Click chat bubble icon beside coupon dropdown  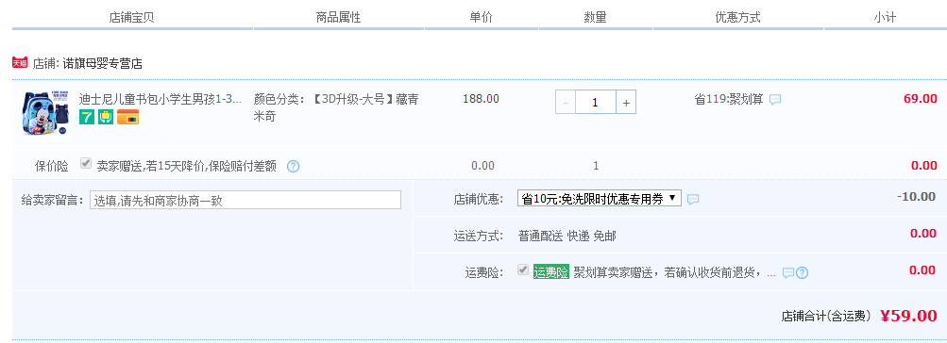(693, 199)
